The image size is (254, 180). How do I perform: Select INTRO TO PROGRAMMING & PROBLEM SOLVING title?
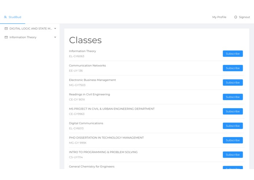pos(103,152)
